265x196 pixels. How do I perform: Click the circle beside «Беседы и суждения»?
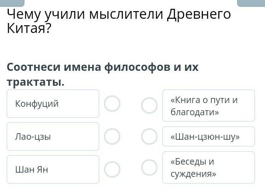(x=149, y=167)
